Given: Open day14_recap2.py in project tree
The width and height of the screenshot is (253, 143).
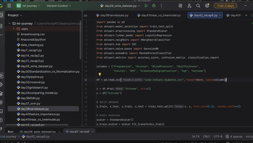Looking at the screenshot, I should point(31,56).
